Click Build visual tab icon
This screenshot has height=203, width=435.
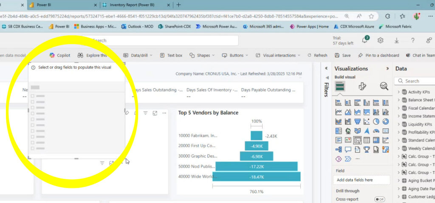340,86
